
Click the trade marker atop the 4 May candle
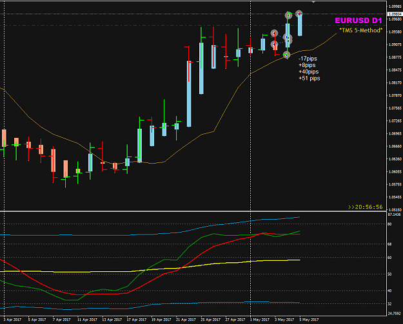coord(289,15)
